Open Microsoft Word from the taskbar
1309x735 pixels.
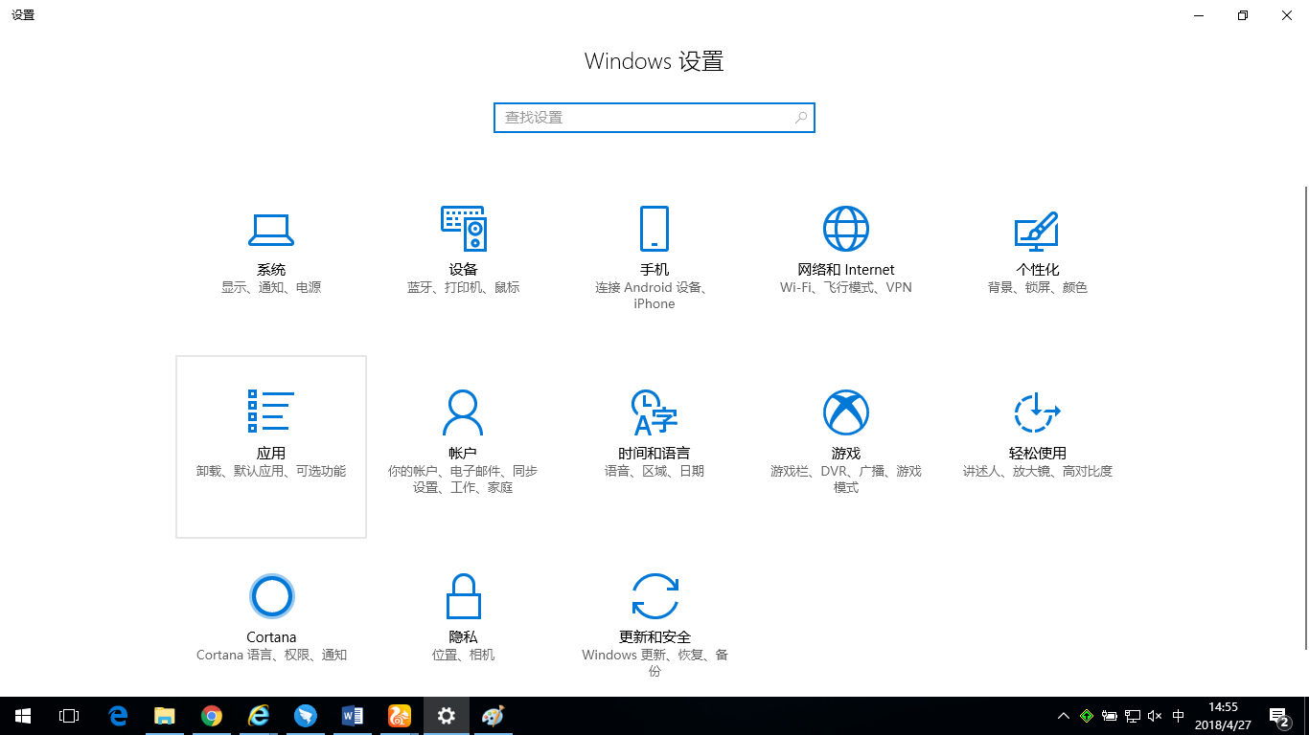point(353,716)
